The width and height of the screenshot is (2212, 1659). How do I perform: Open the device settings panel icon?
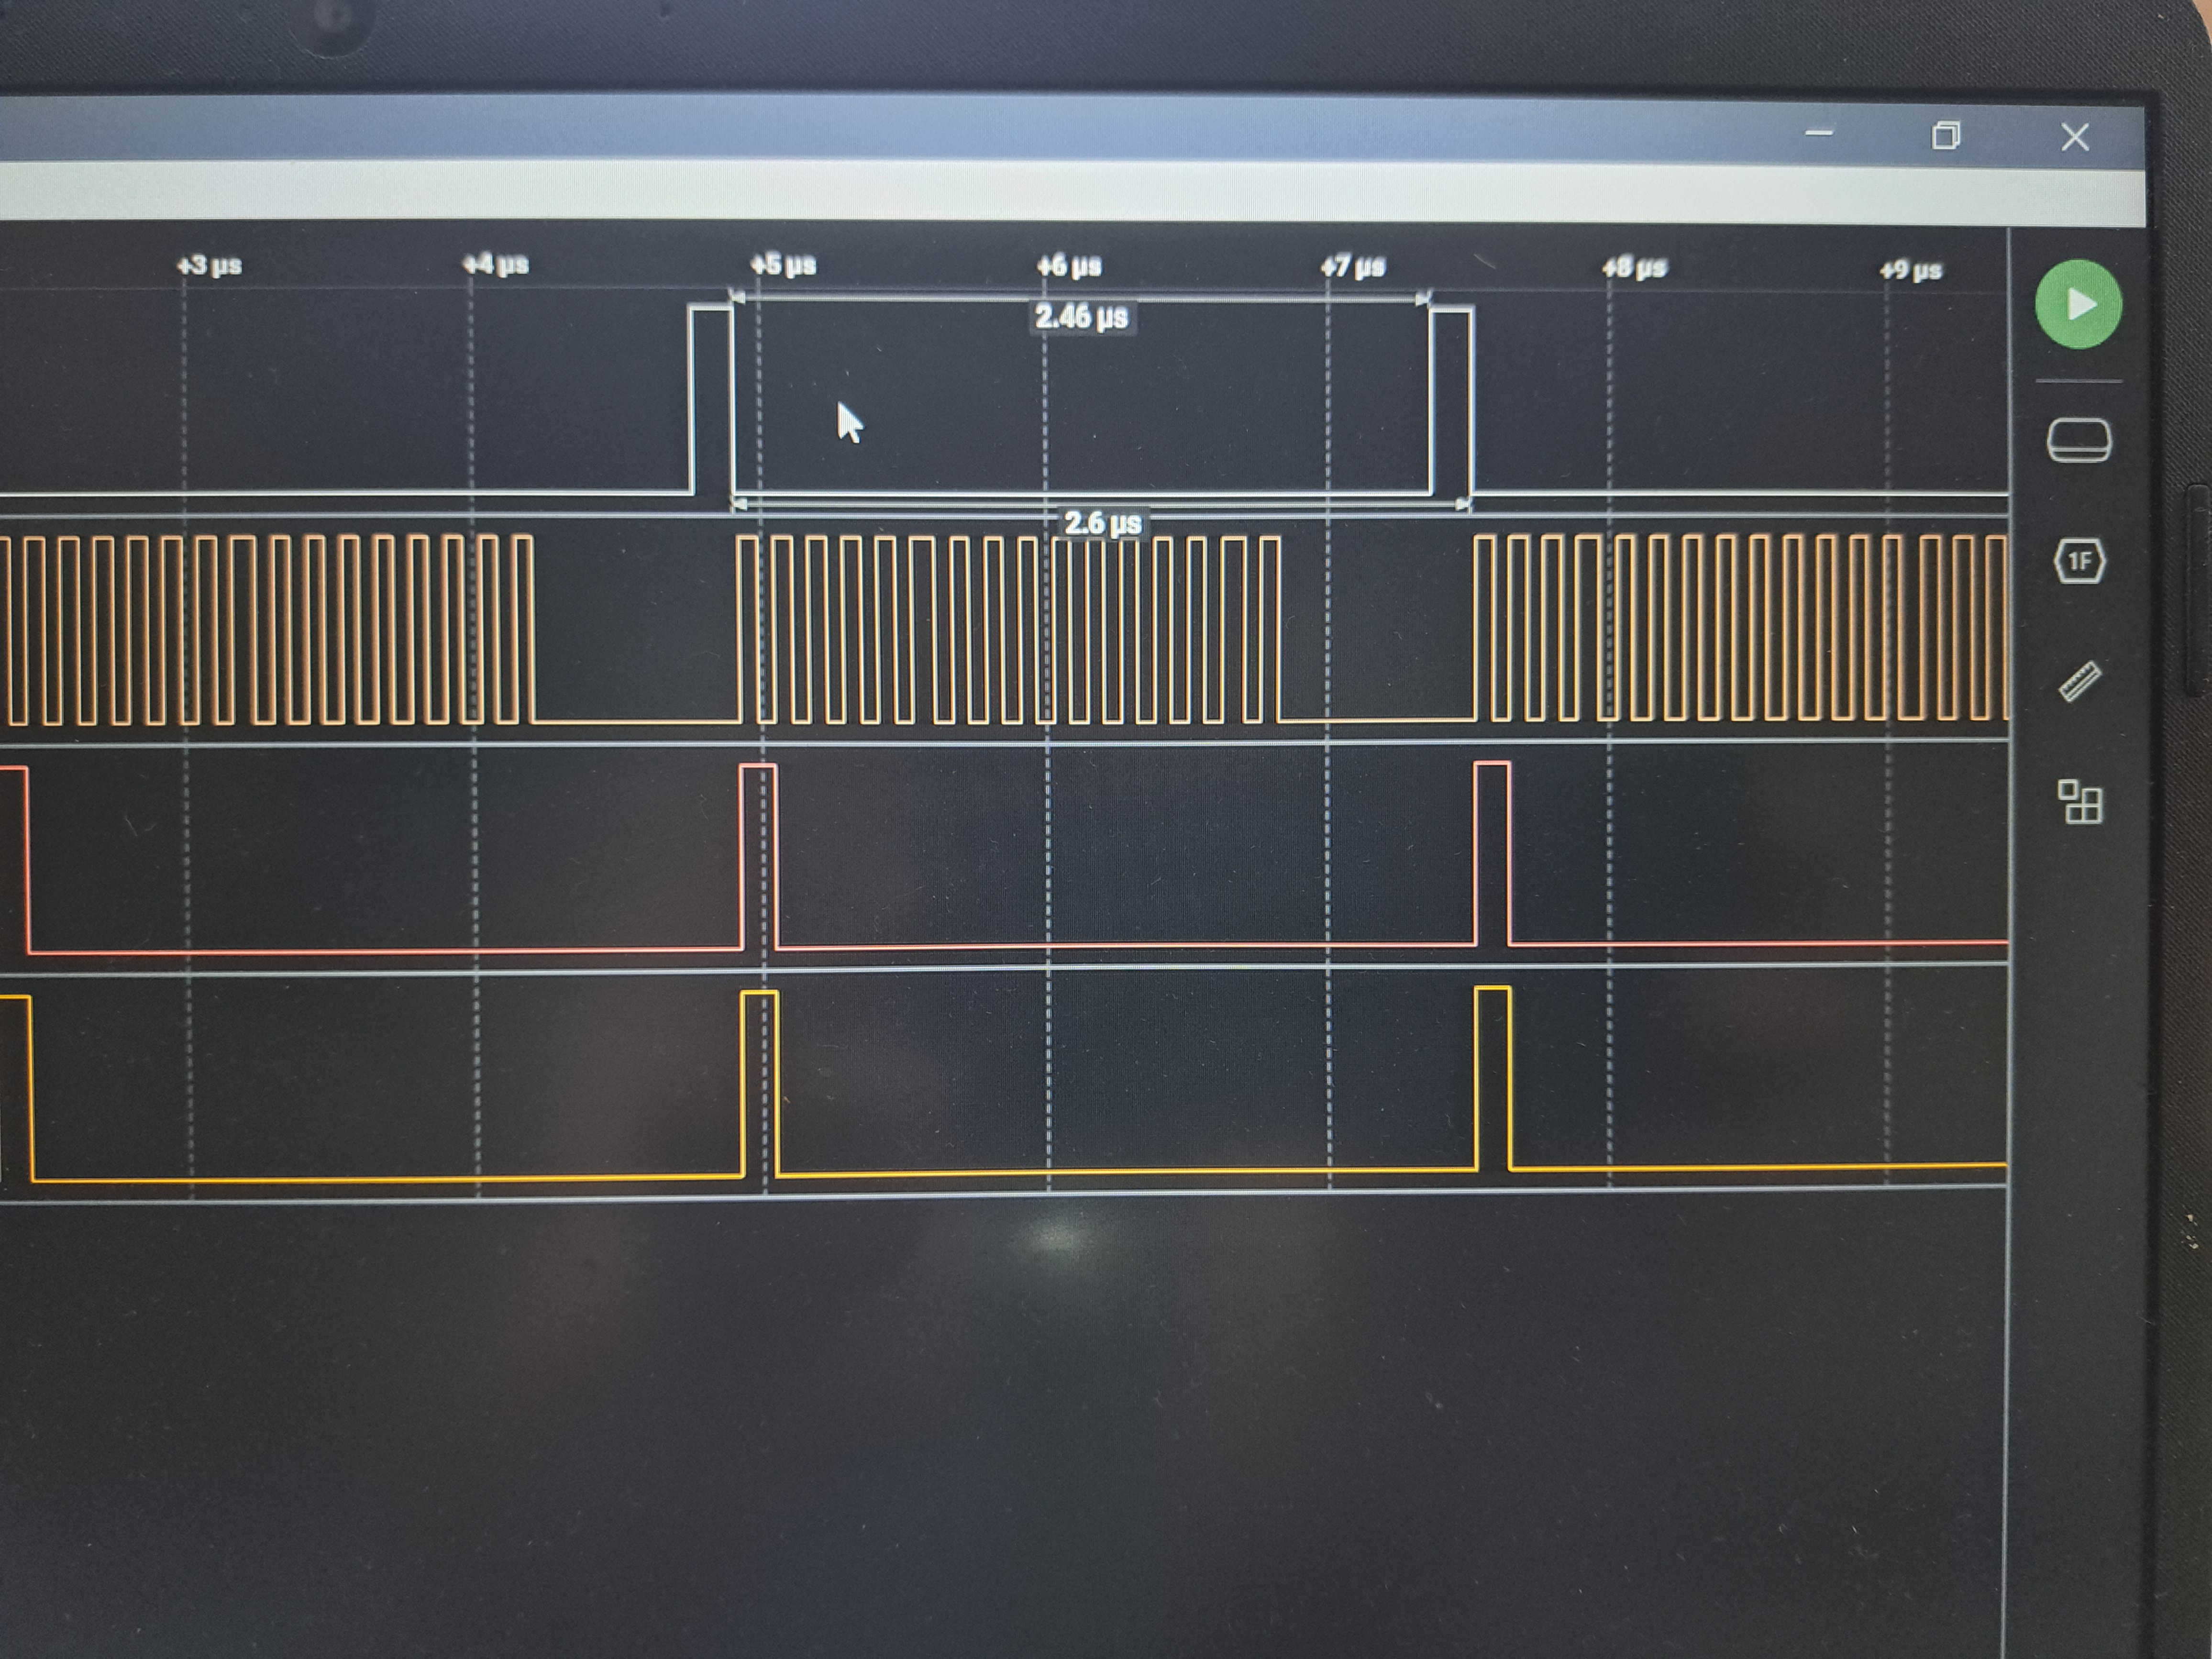(2079, 440)
